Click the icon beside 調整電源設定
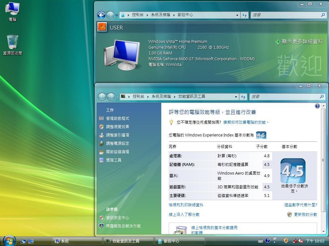This screenshot has width=329, height=246. [102, 143]
